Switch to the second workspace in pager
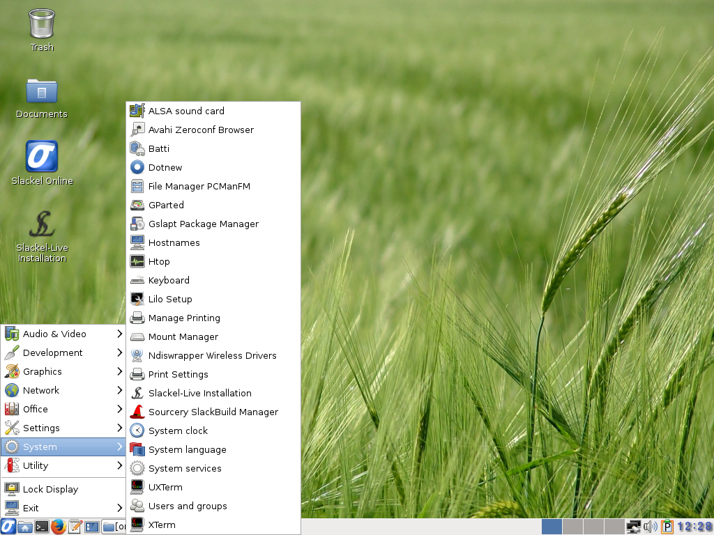The height and width of the screenshot is (535, 714). (572, 527)
